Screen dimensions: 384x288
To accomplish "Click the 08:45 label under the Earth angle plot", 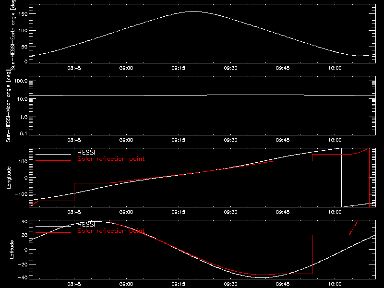I will coord(74,68).
